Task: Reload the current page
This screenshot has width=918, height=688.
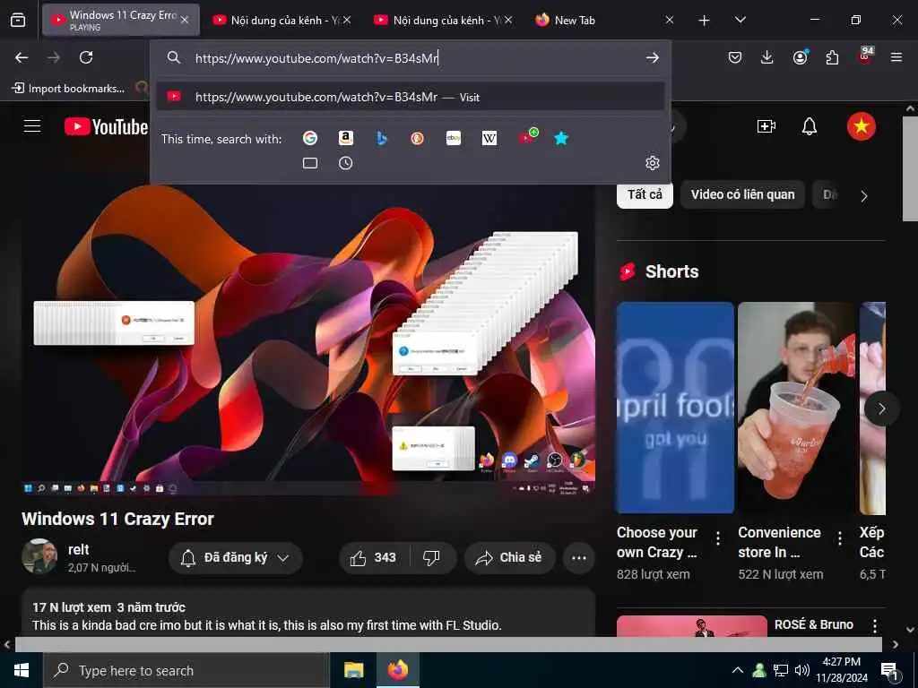Action: point(86,57)
